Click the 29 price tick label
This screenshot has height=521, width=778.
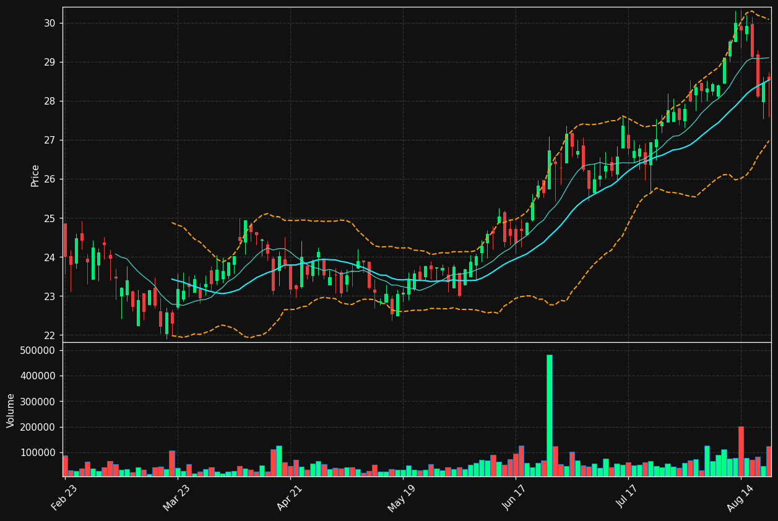pyautogui.click(x=50, y=62)
